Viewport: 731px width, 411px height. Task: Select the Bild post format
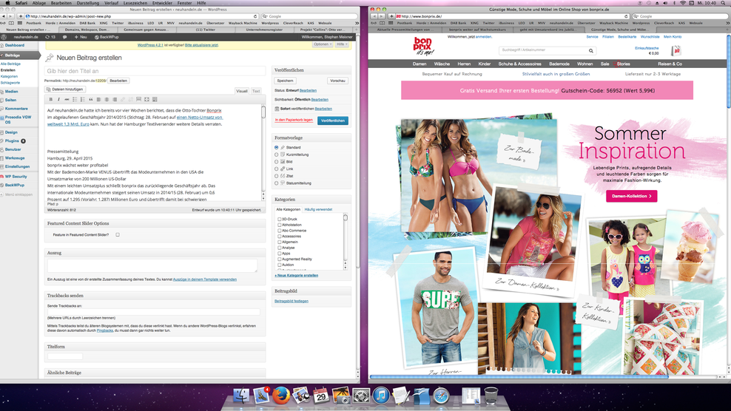(277, 162)
